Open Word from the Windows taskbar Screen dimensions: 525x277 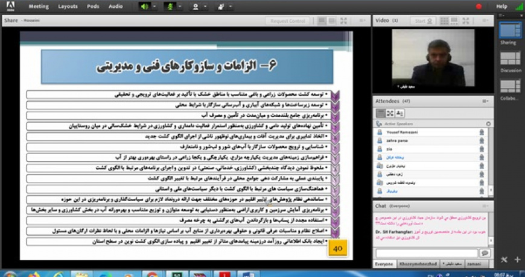click(x=248, y=273)
